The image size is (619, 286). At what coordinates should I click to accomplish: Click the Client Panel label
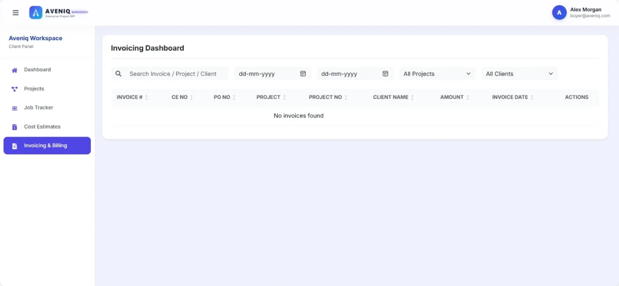tap(21, 46)
